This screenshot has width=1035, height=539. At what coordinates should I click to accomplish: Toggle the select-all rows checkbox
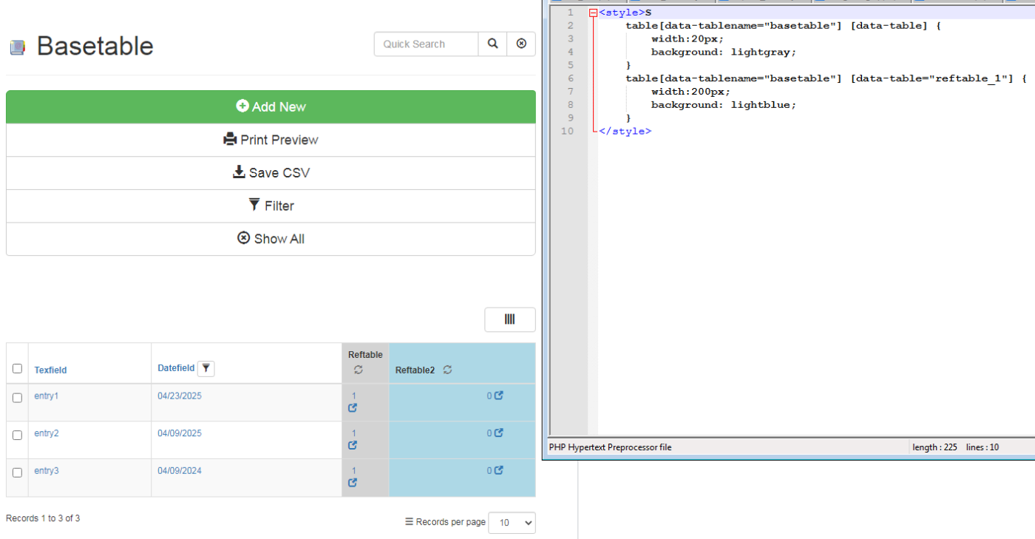tap(17, 368)
